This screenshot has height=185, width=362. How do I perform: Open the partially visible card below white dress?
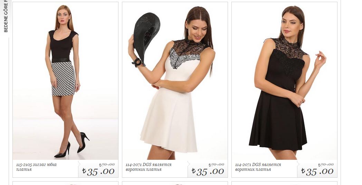(175, 183)
